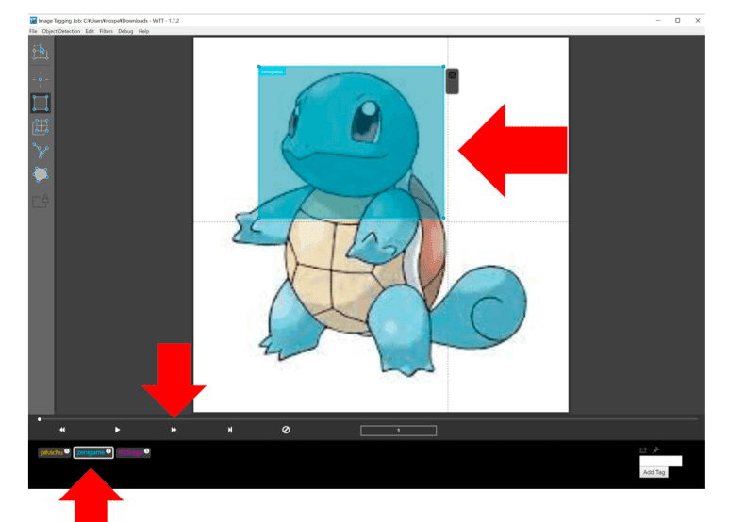Minimize the VoTT window

pyautogui.click(x=658, y=21)
